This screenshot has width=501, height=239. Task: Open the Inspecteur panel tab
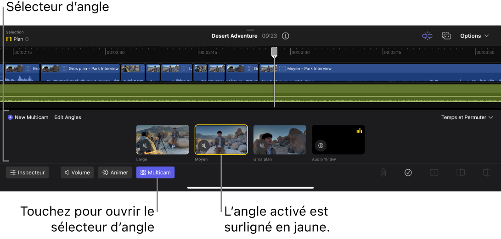pyautogui.click(x=28, y=172)
